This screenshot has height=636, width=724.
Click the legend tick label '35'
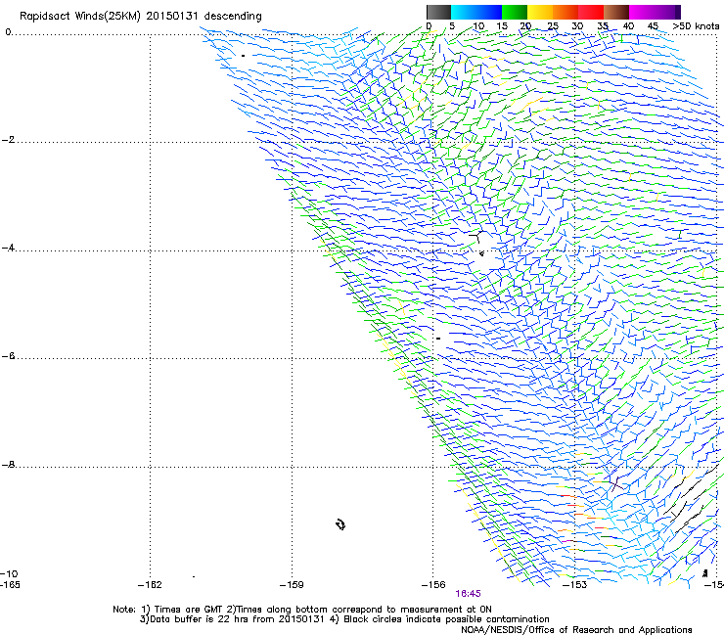coord(603,26)
